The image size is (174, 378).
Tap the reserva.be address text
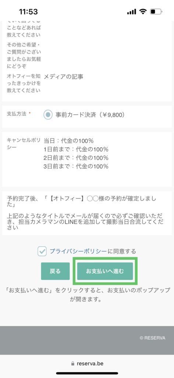90,364
